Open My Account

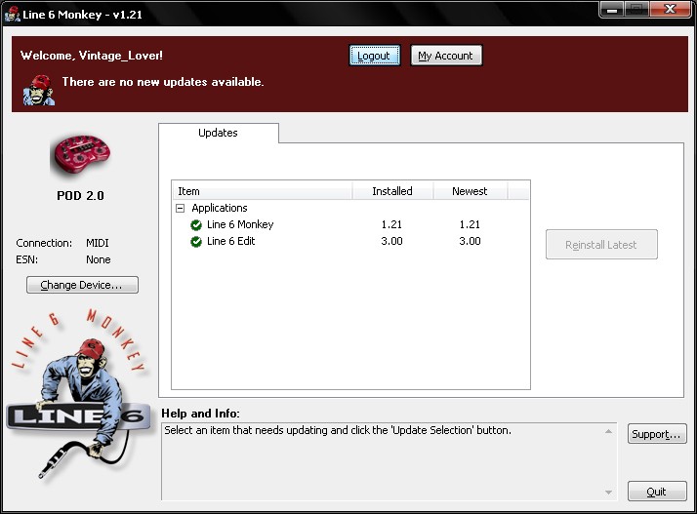click(x=446, y=56)
